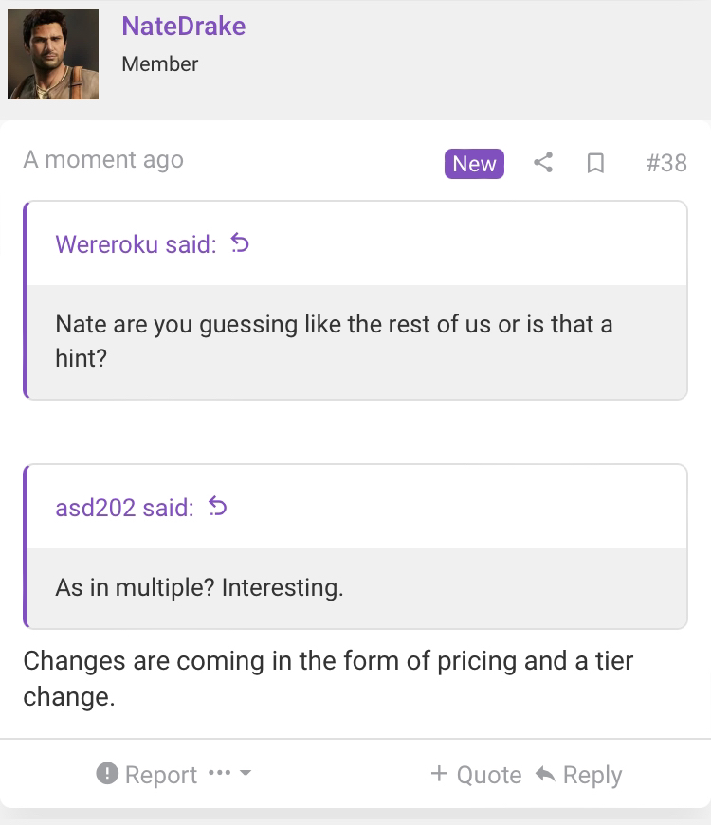This screenshot has width=711, height=825.
Task: Open NateDrake's avatar image
Action: click(53, 54)
